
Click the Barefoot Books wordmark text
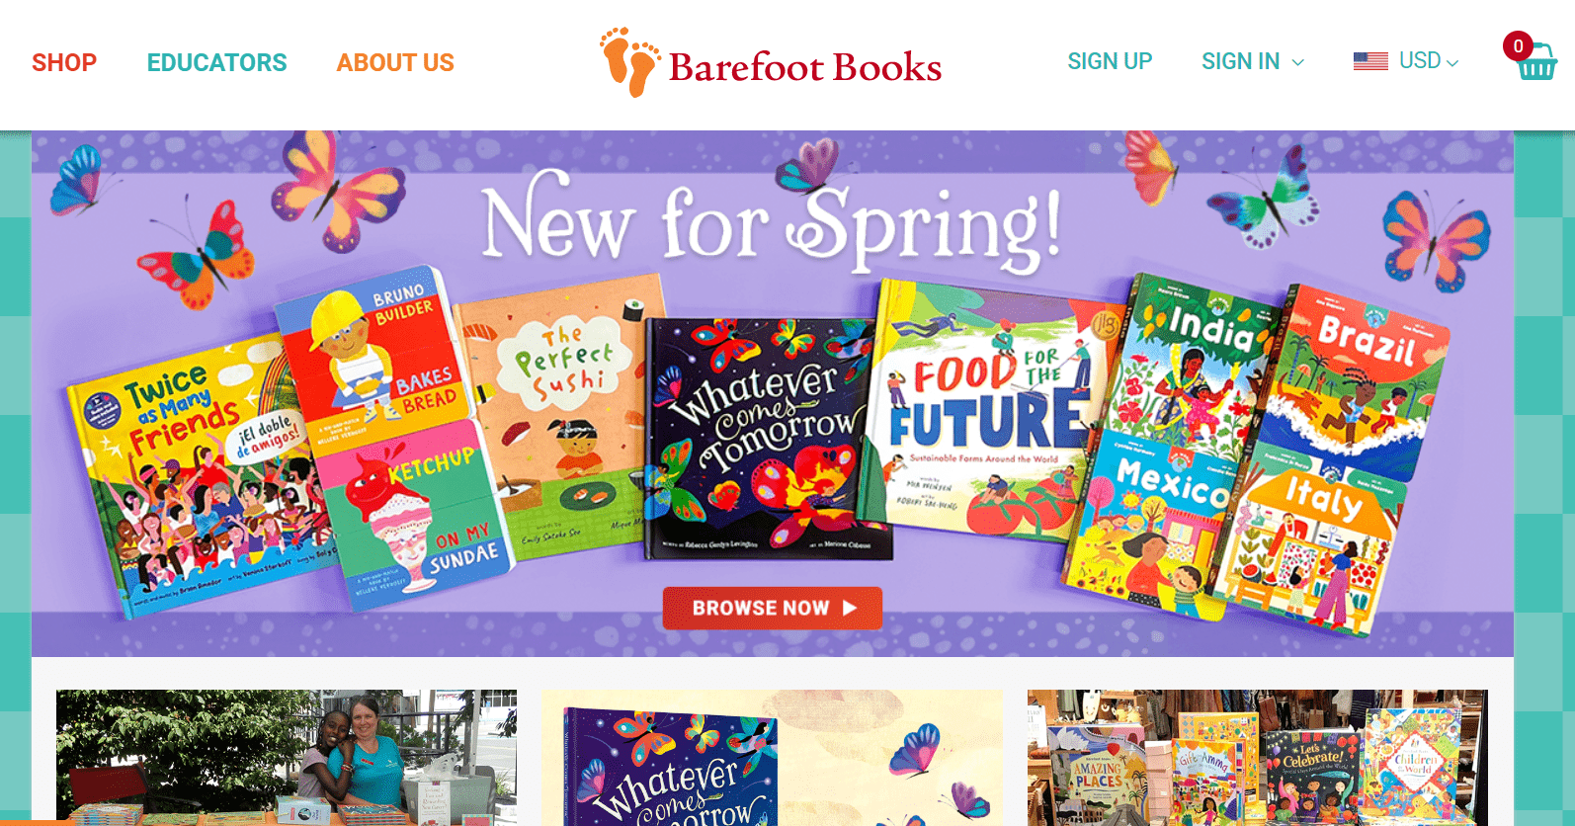805,68
